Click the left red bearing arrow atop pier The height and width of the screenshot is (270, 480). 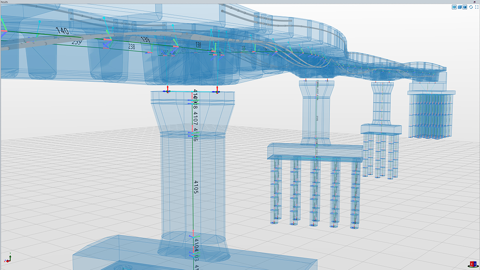pyautogui.click(x=168, y=88)
